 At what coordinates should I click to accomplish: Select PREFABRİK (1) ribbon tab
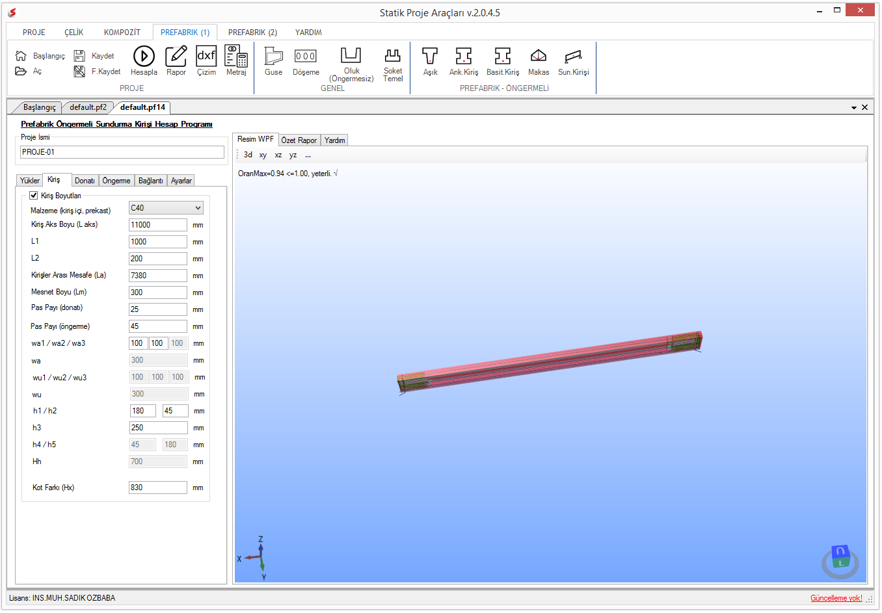click(x=185, y=33)
